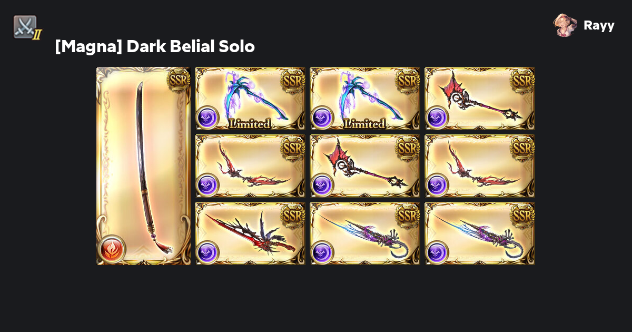Select the red claw weapon in middle-left slot
The height and width of the screenshot is (332, 632).
pos(250,166)
